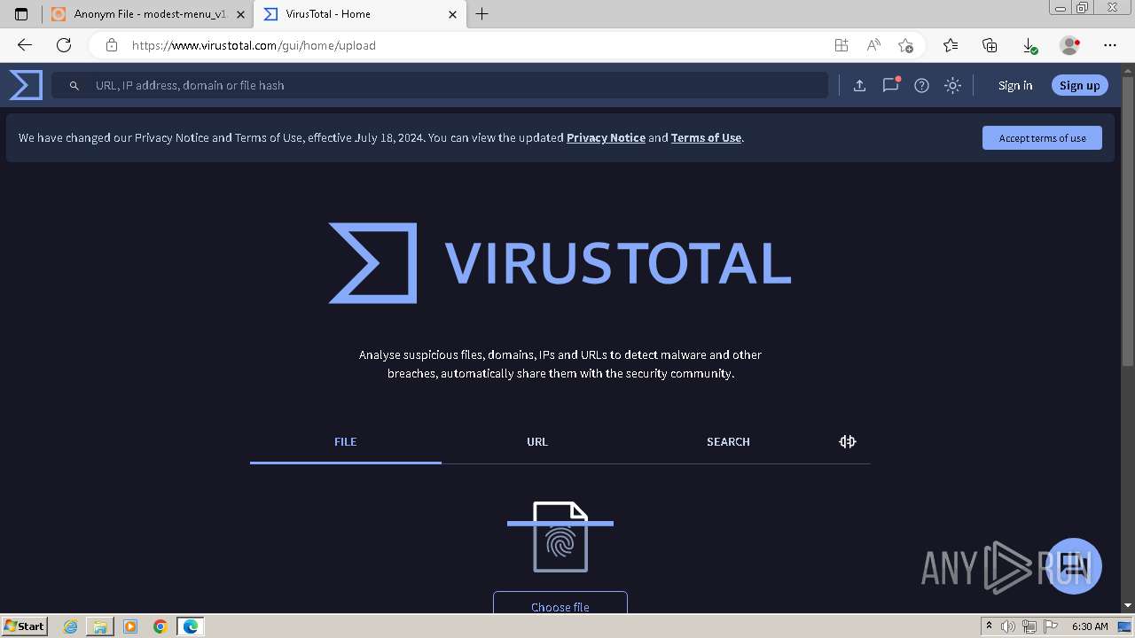
Task: Click the browser address bar URL
Action: pyautogui.click(x=254, y=45)
